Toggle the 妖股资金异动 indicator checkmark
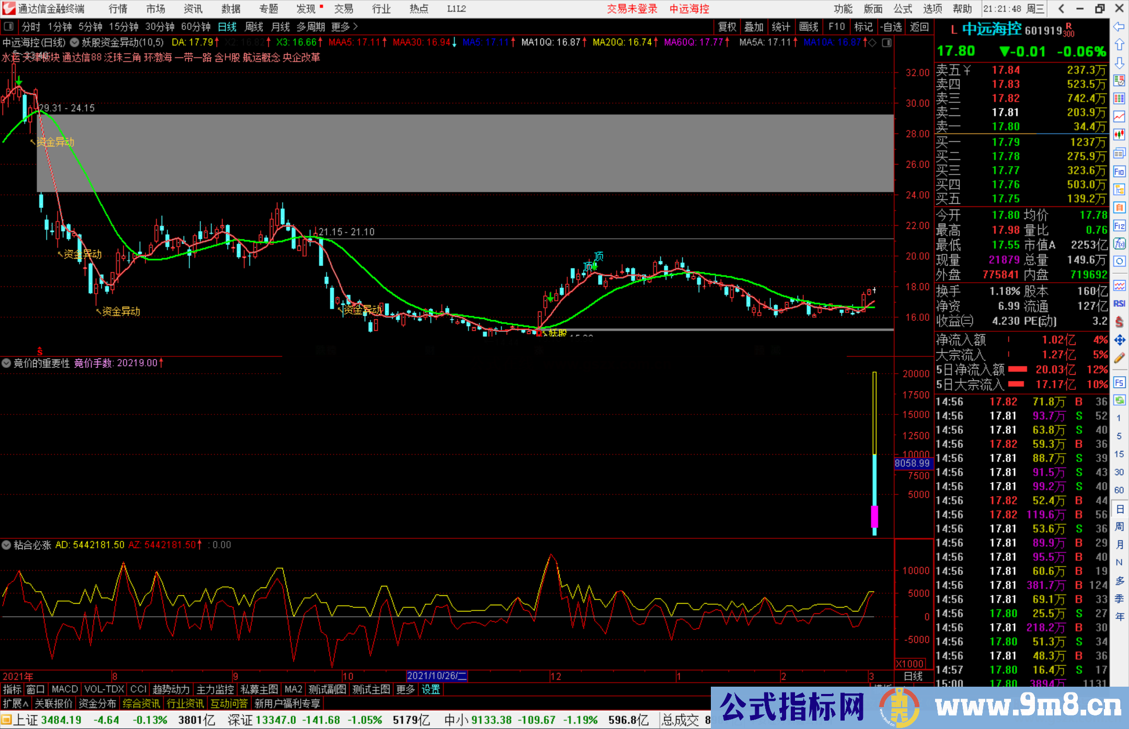The image size is (1129, 729). (75, 42)
